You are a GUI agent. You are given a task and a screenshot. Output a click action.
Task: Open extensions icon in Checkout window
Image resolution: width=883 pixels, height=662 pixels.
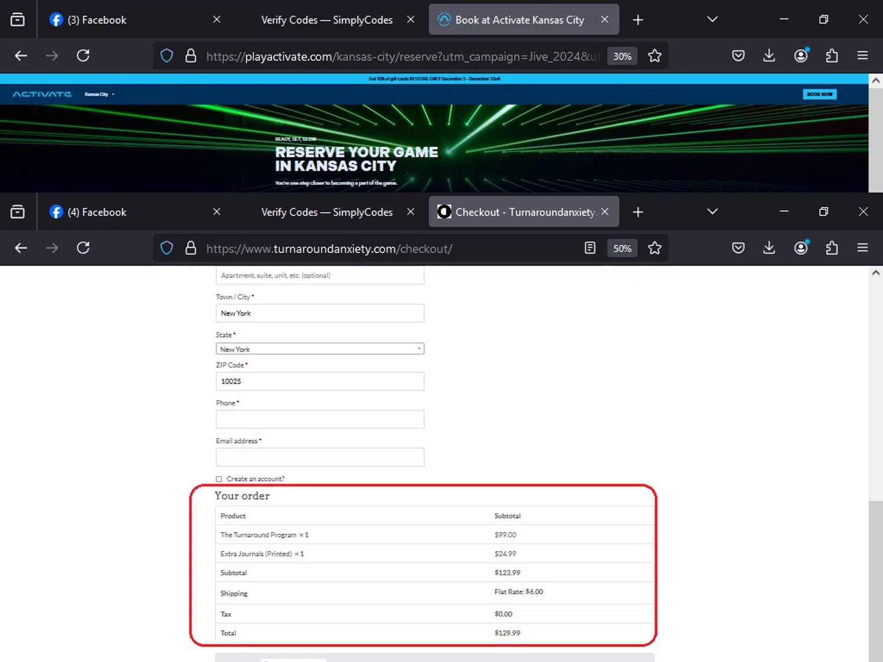tap(832, 248)
